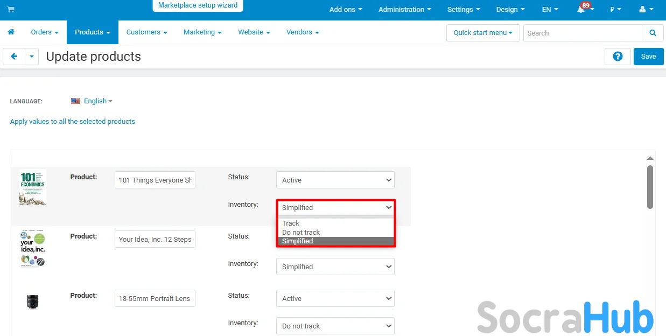This screenshot has width=666, height=336.
Task: Click the back arrow button
Action: click(x=14, y=57)
